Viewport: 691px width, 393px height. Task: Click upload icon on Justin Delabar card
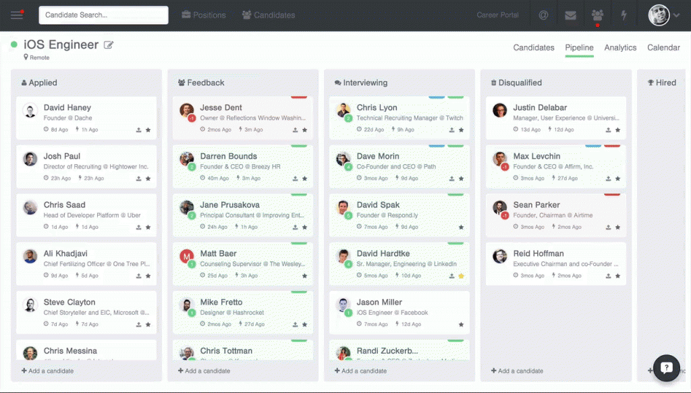tap(608, 130)
